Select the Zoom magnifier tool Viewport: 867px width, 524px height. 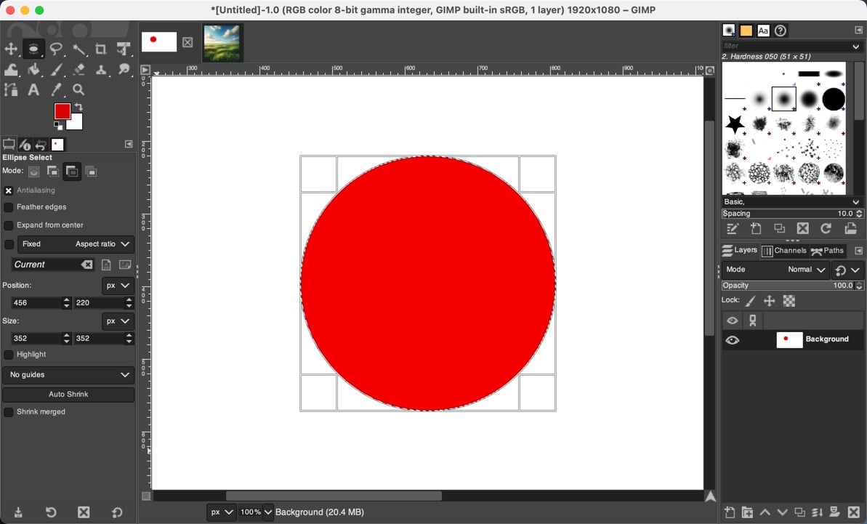click(x=79, y=89)
